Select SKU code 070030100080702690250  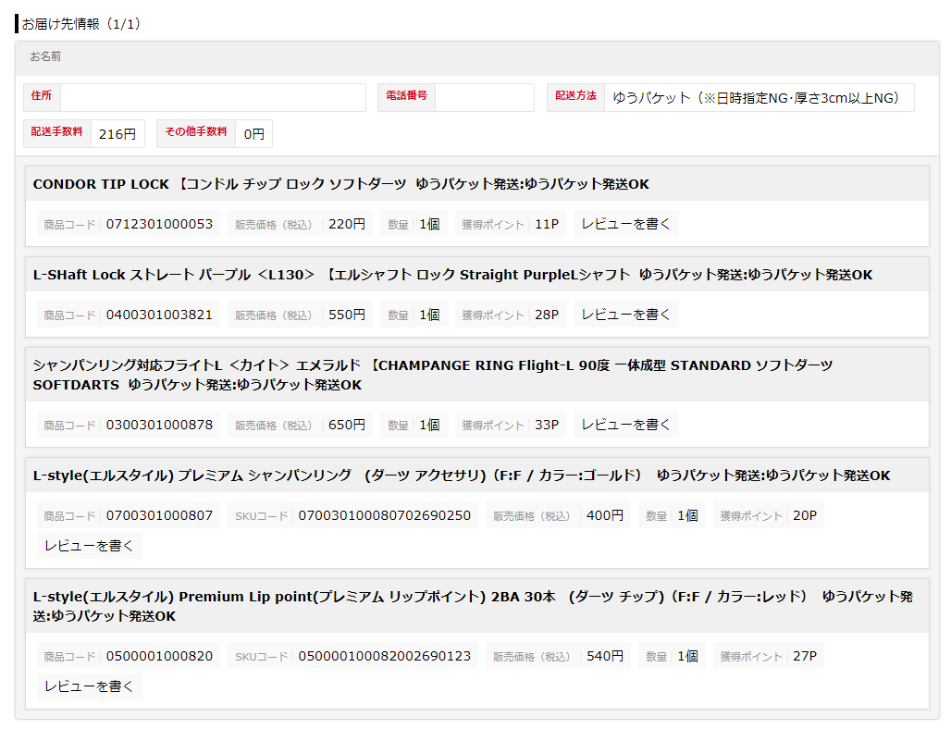tap(385, 515)
